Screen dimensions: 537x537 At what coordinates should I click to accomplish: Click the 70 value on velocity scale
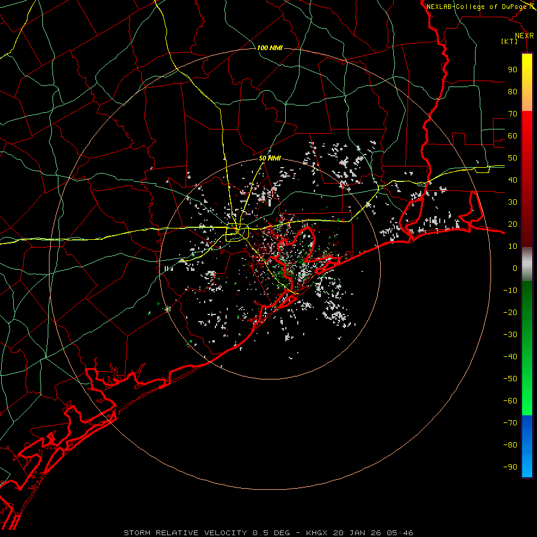pyautogui.click(x=513, y=114)
